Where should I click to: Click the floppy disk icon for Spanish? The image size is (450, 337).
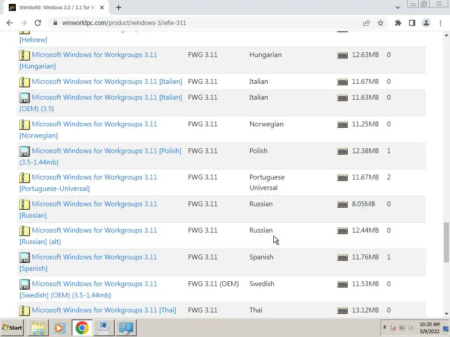[x=25, y=257]
